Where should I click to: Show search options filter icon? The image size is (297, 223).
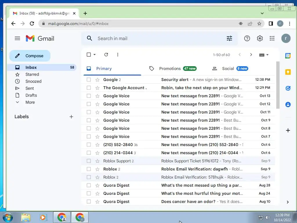229,39
